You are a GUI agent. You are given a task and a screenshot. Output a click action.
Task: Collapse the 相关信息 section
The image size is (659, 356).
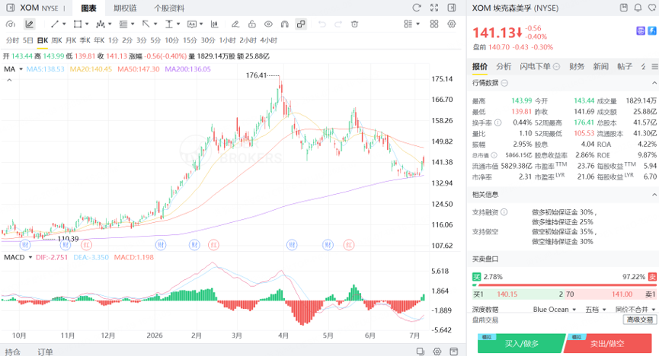pos(654,195)
